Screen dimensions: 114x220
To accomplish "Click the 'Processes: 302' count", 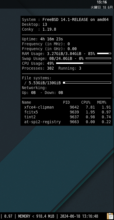I will coord(38,68).
